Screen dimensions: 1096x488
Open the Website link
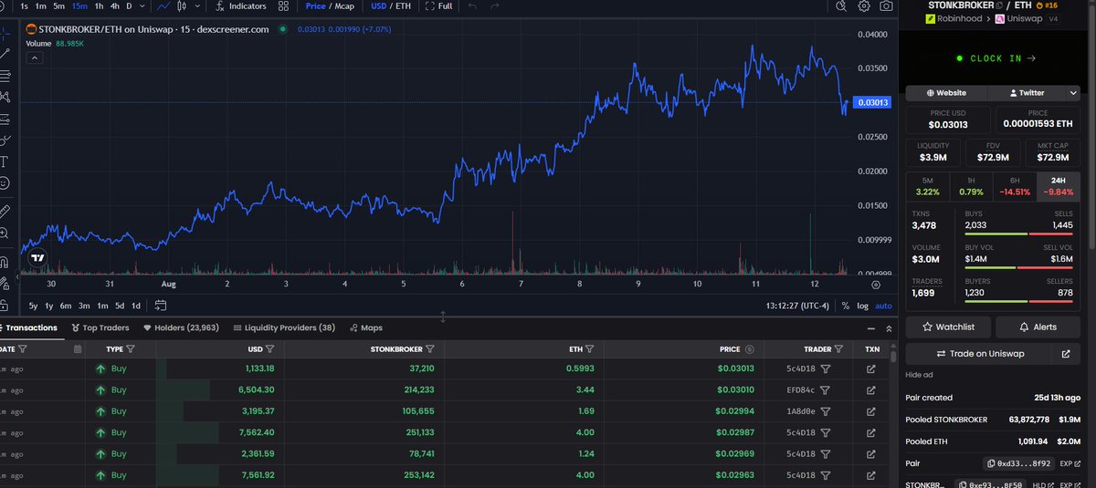click(945, 93)
